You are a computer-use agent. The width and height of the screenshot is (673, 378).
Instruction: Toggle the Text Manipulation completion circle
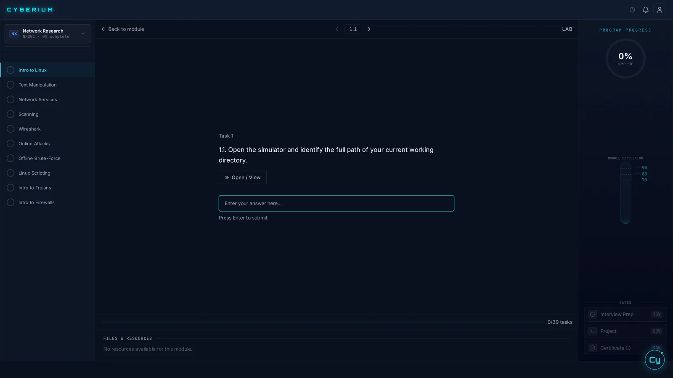[11, 85]
